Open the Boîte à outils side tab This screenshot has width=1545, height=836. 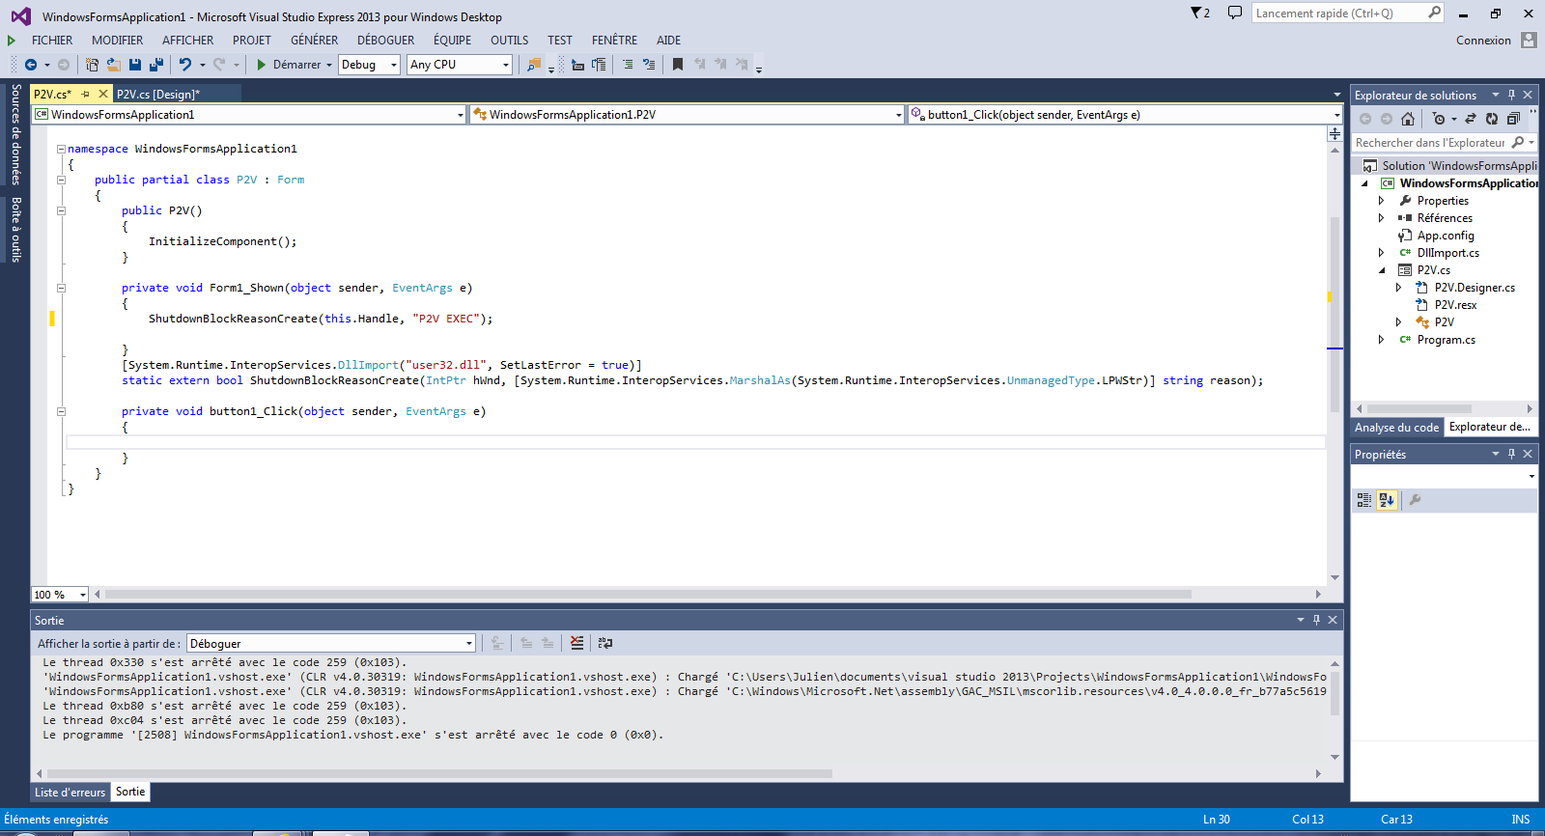(15, 230)
